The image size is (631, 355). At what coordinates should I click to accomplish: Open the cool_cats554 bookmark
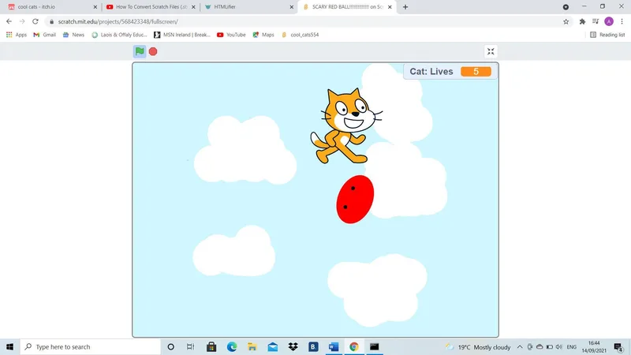pos(301,35)
